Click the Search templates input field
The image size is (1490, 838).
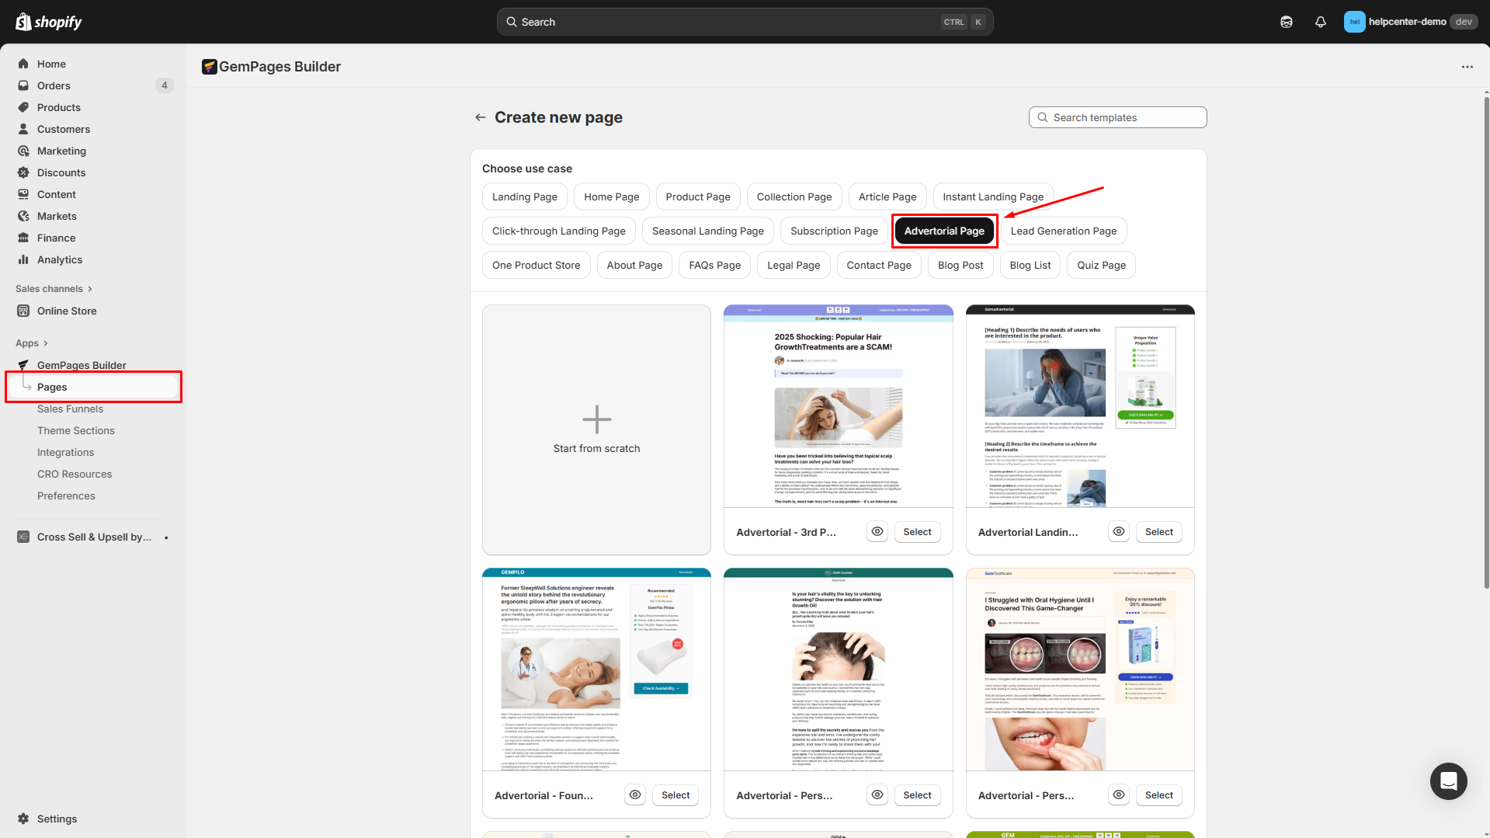1117,117
